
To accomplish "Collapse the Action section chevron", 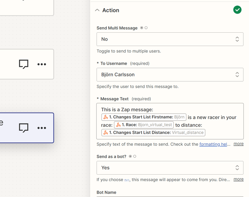I will 97,10.
